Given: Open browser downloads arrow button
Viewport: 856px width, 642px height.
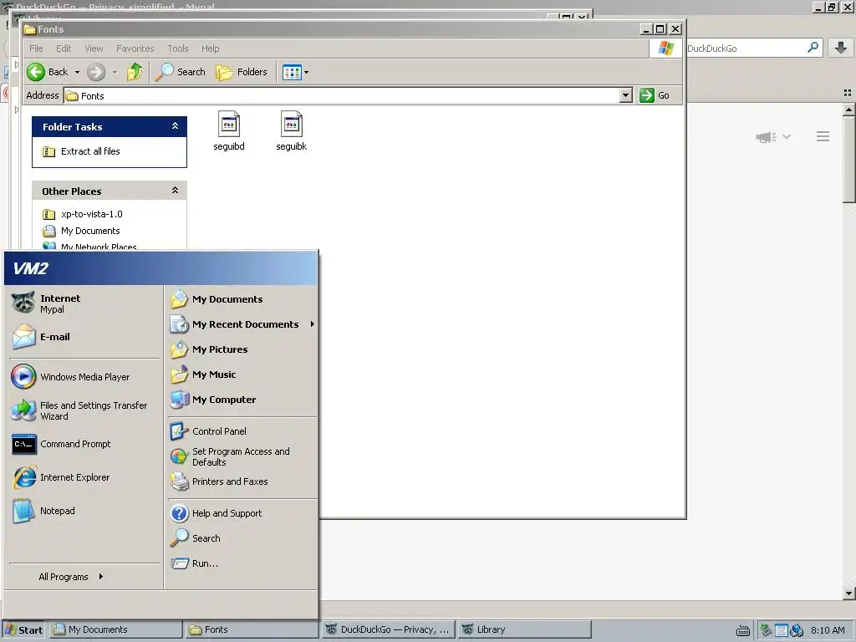Looking at the screenshot, I should coord(841,48).
